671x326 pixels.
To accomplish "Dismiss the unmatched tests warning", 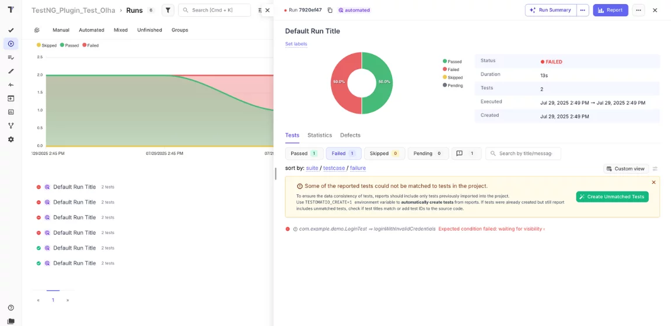I will [x=653, y=182].
